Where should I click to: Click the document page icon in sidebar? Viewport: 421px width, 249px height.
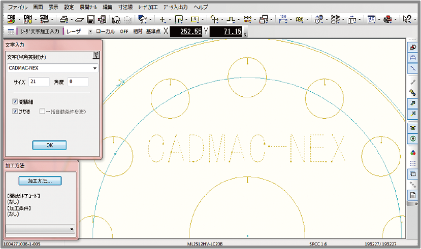coord(413,195)
